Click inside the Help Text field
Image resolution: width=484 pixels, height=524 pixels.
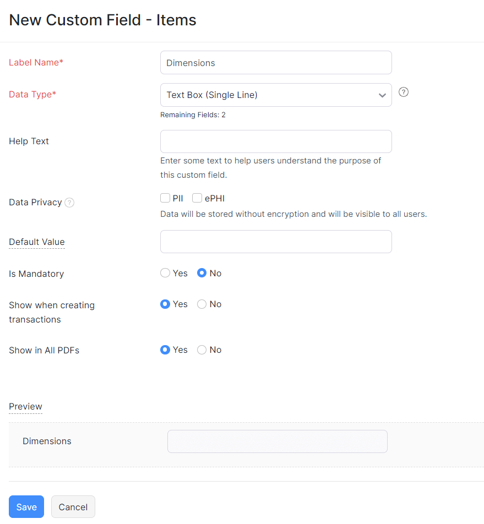click(275, 141)
